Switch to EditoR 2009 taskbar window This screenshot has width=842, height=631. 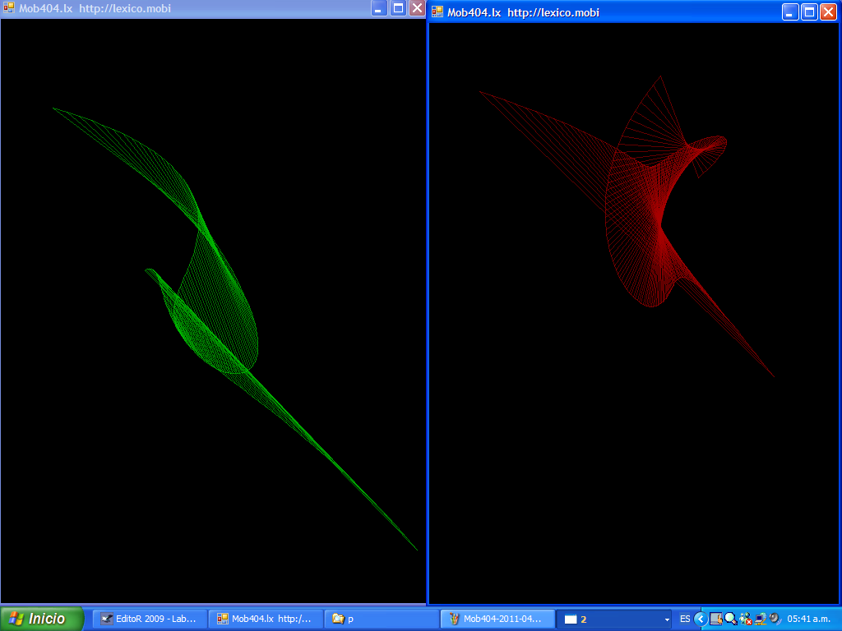pos(149,619)
